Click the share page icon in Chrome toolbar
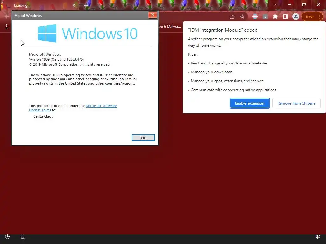Viewport: 326px width, 244px height. 232,17
